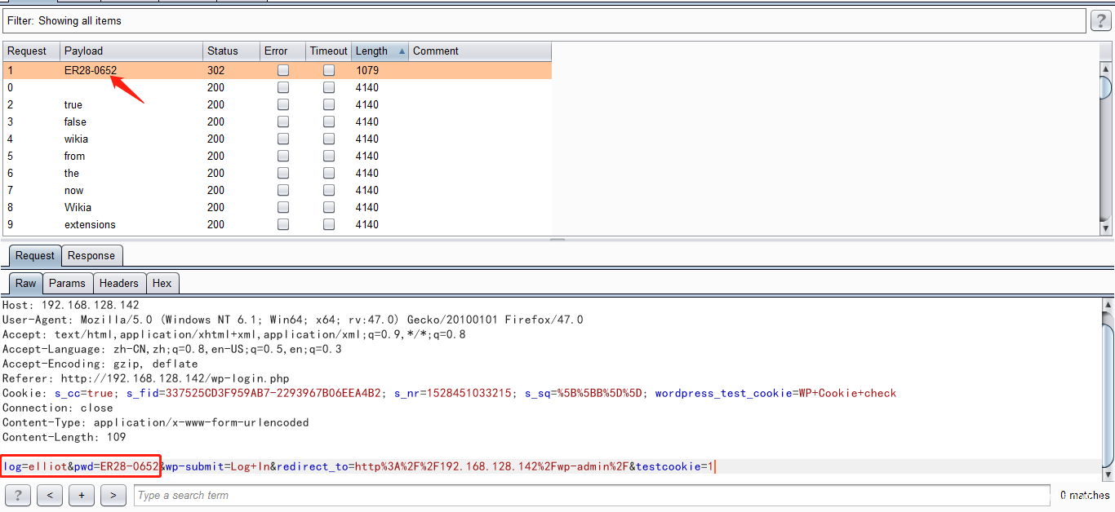Open the Params view tab

(67, 284)
